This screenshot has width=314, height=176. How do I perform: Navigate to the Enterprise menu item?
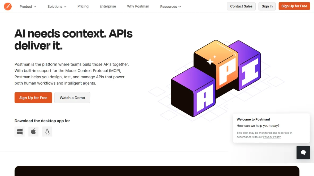(x=108, y=6)
